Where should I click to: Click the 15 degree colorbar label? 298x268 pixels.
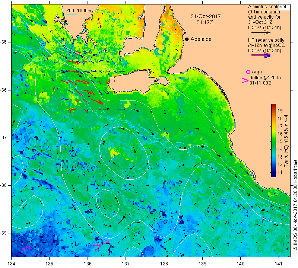[280, 141]
